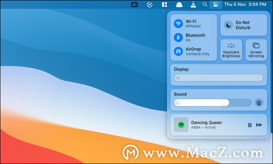Click the Sound volume slider knob

coord(226,103)
